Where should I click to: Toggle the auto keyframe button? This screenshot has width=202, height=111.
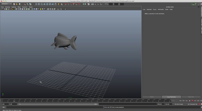click(x=200, y=104)
